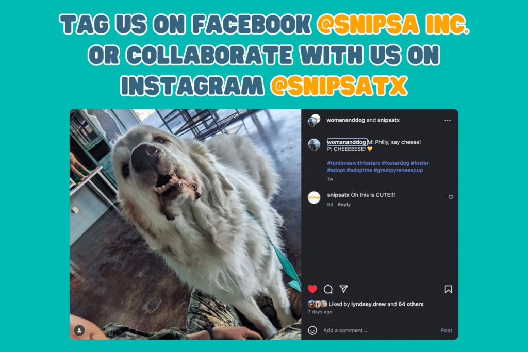Click the Add a comment field
The width and height of the screenshot is (528, 352).
coord(377,330)
